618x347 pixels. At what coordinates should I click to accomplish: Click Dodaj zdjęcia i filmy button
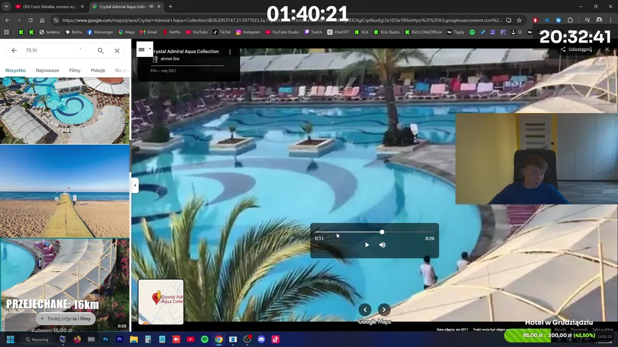[x=66, y=319]
